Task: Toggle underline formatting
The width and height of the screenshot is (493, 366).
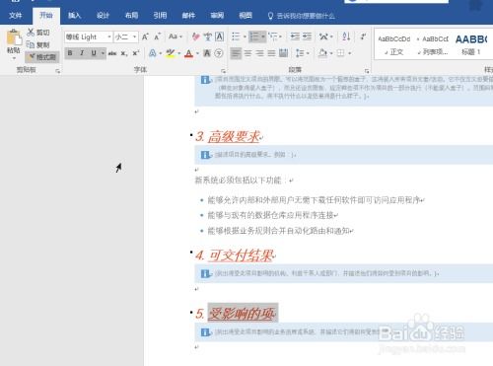Action: tap(94, 53)
